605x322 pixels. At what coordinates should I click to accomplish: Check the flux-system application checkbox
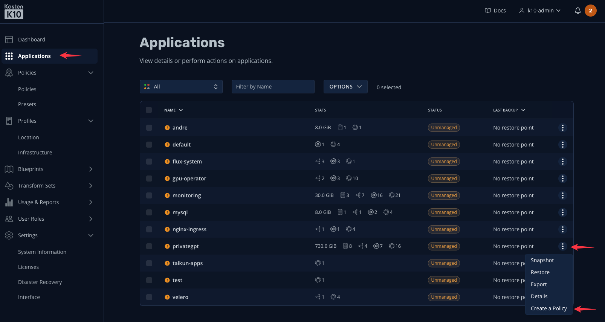[149, 162]
